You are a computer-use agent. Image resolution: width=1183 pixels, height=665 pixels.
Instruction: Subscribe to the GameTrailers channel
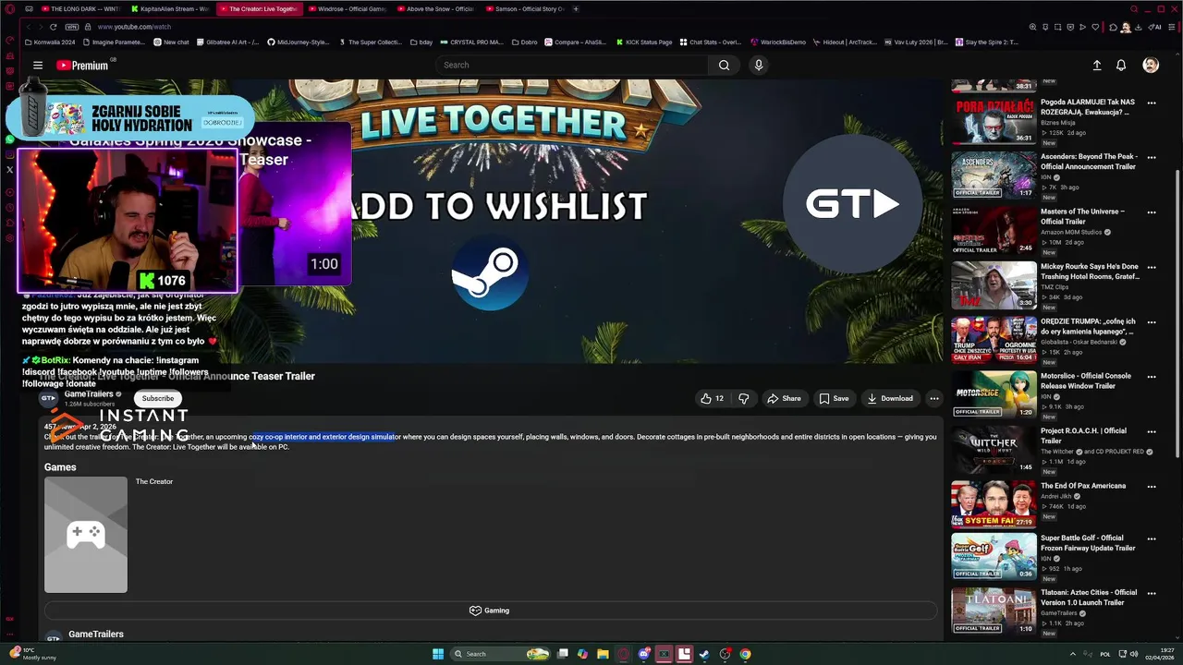click(158, 398)
